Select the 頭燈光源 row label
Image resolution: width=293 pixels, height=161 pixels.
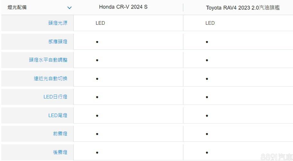(58, 23)
